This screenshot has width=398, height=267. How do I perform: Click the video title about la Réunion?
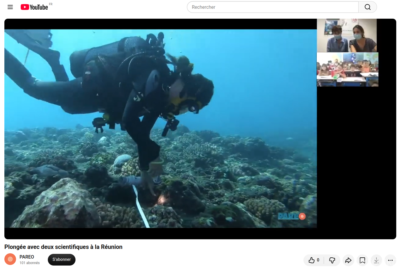pyautogui.click(x=63, y=247)
